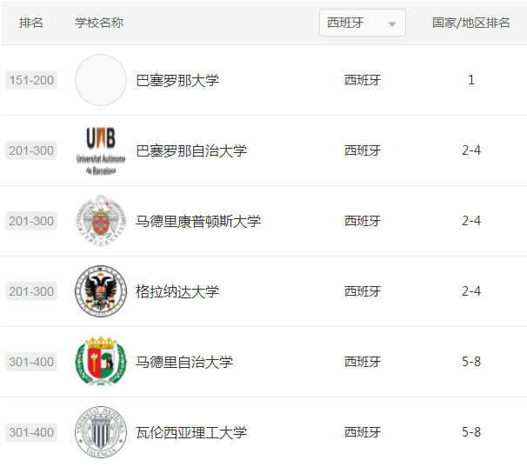
Task: Open the 马德里康普顿斯大学 link
Action: [198, 221]
